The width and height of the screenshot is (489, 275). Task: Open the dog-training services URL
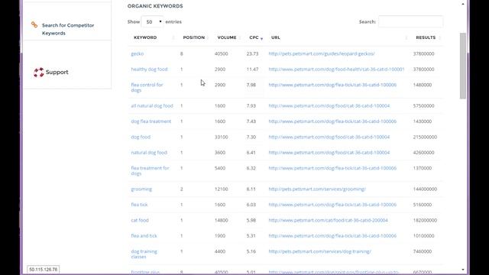pyautogui.click(x=320, y=251)
